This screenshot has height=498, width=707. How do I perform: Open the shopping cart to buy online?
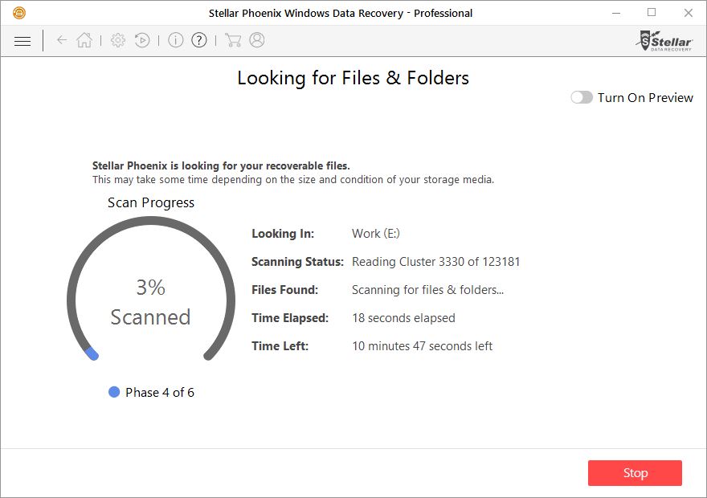coord(233,39)
